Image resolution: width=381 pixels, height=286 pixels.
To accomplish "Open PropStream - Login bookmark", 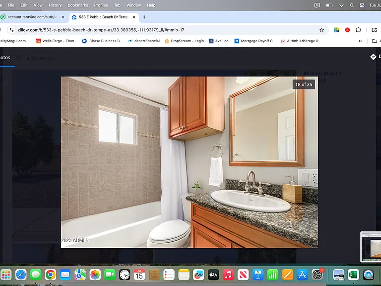I will pos(184,41).
